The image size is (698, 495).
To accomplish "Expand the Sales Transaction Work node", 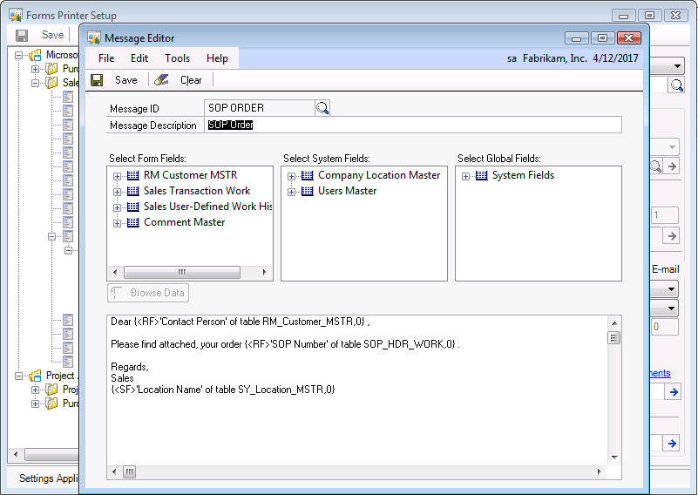I will (x=117, y=192).
